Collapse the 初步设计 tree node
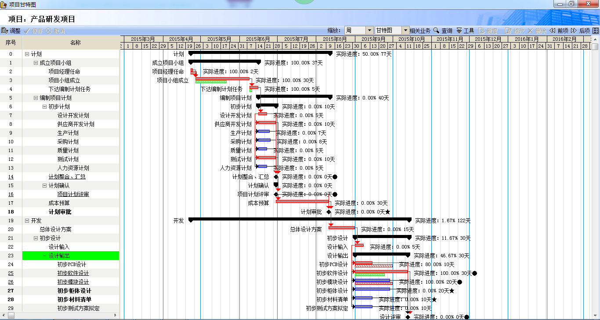Viewport: 600px width, 320px height. [36, 238]
